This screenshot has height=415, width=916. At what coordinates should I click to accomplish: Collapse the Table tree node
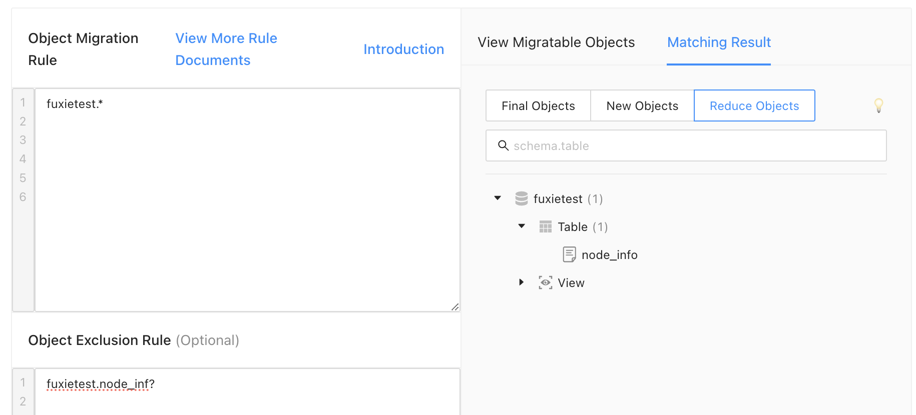click(x=522, y=226)
